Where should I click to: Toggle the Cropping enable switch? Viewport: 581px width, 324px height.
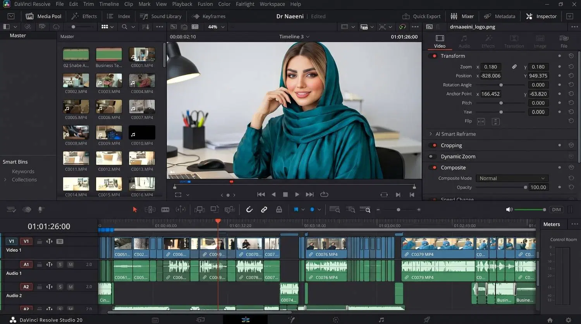pos(433,145)
